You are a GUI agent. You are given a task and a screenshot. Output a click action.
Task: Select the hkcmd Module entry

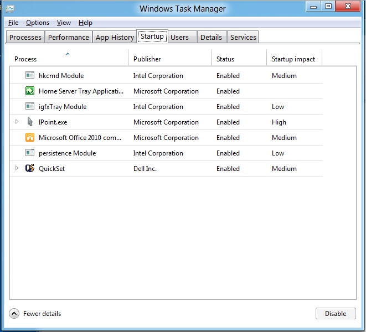tap(61, 76)
